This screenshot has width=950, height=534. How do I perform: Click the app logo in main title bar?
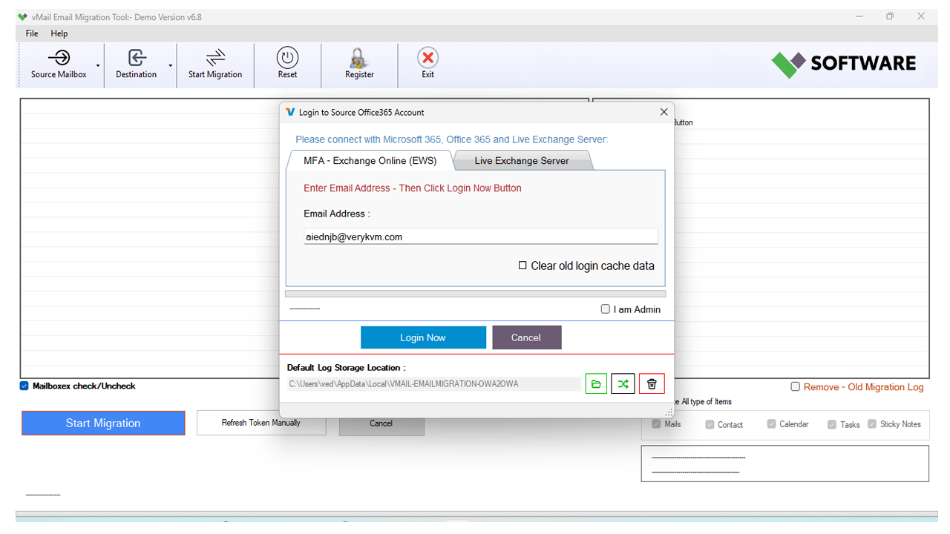[x=23, y=17]
